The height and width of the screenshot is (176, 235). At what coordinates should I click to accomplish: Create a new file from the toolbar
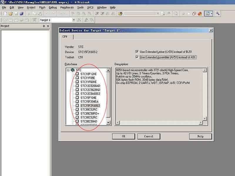coord(5,14)
